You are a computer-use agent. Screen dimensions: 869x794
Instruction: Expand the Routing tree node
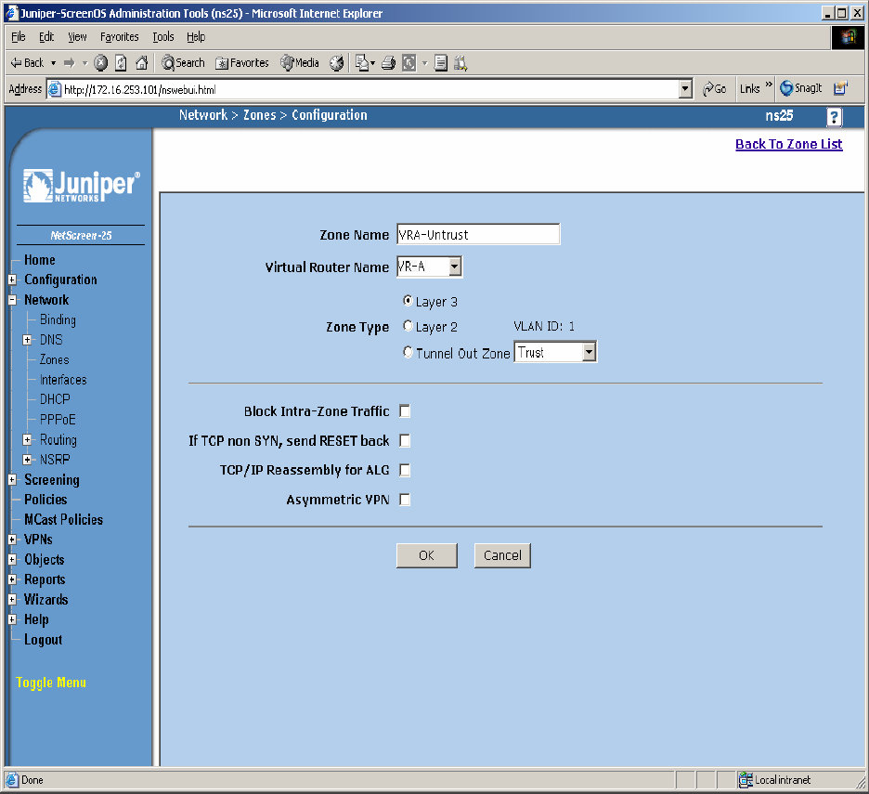click(27, 439)
